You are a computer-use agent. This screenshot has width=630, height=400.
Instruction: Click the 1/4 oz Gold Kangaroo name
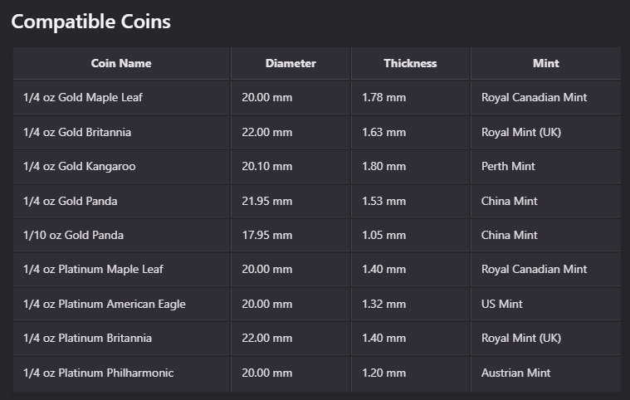click(x=80, y=167)
